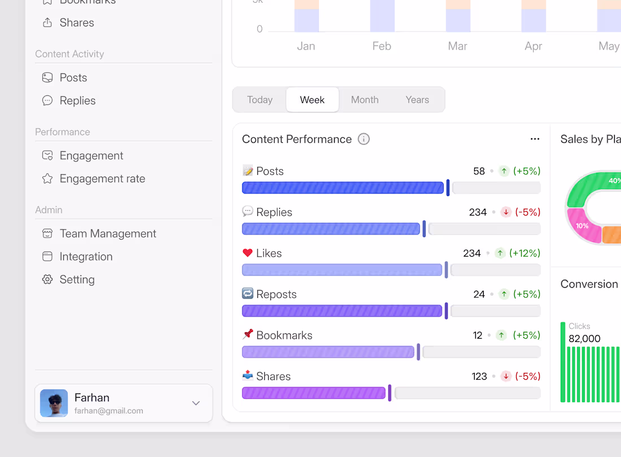Screen dimensions: 621x457
Task: Click the Engagement face icon under Performance
Action: coord(47,155)
